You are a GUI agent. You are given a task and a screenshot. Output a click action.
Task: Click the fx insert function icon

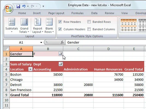pos(62,43)
